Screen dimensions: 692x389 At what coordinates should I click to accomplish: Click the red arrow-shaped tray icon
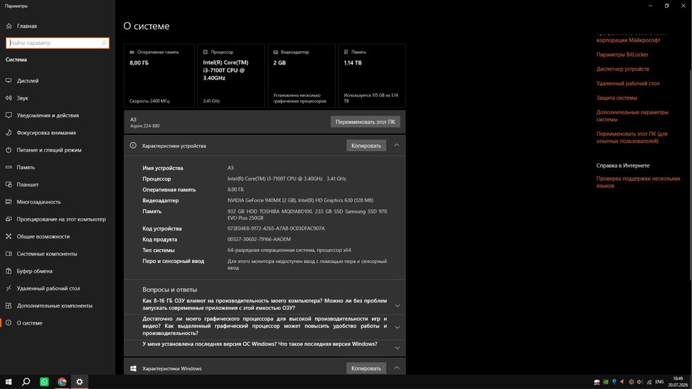pyautogui.click(x=622, y=382)
